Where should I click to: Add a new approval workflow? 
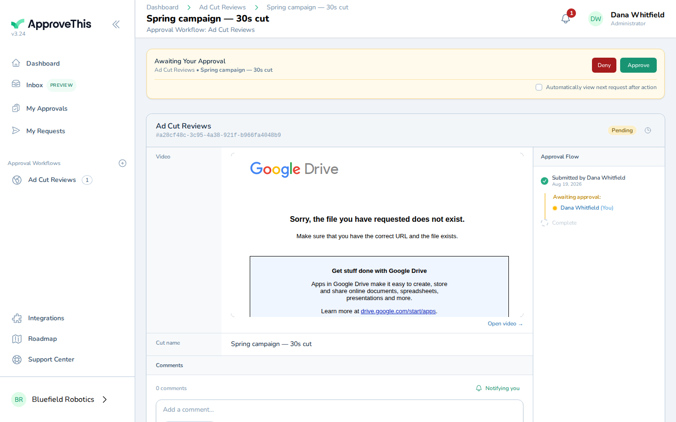click(x=123, y=163)
